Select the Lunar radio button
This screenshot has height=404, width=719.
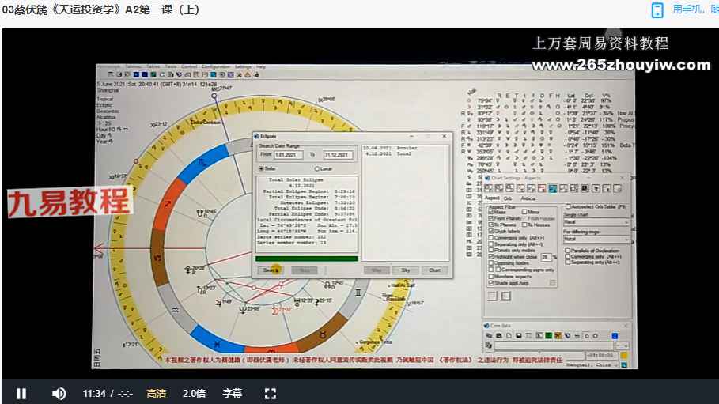(317, 168)
